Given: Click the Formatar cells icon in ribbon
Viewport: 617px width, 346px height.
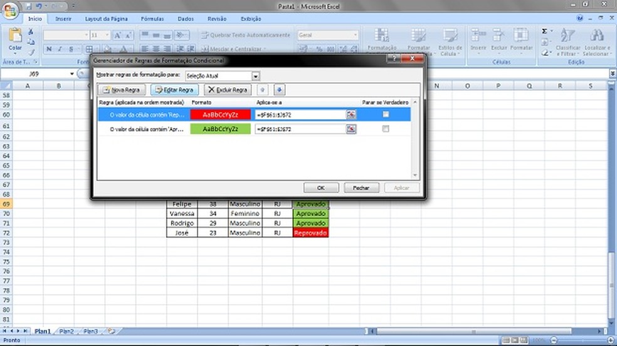Looking at the screenshot, I should 520,35.
